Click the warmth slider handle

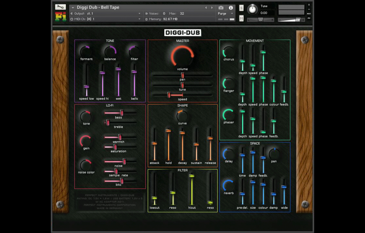click(x=120, y=137)
